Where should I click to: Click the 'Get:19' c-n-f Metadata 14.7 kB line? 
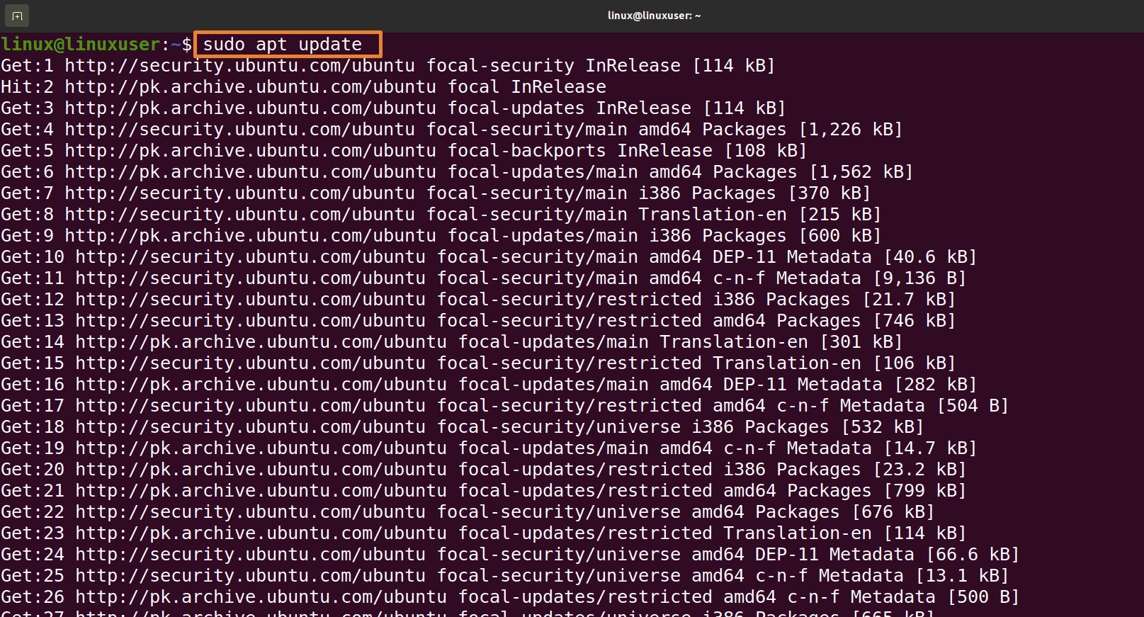click(x=489, y=448)
